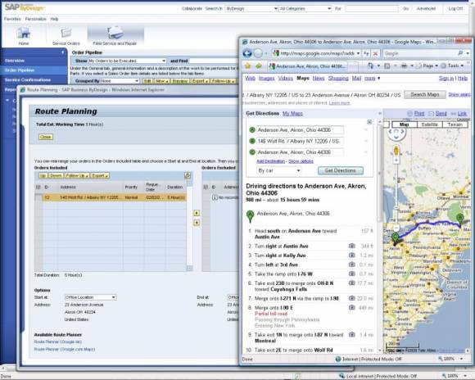Viewport: 475px width, 380px height.
Task: Click the Refresh icon beside the address bar
Action: pos(366,53)
